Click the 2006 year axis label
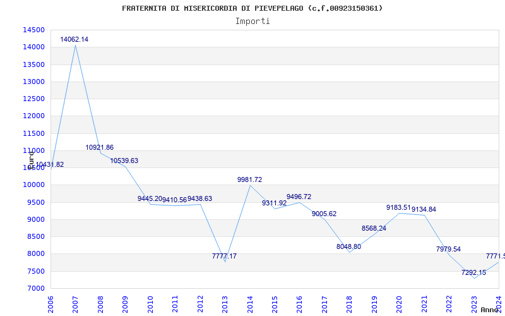This screenshot has width=505, height=316. [x=50, y=305]
